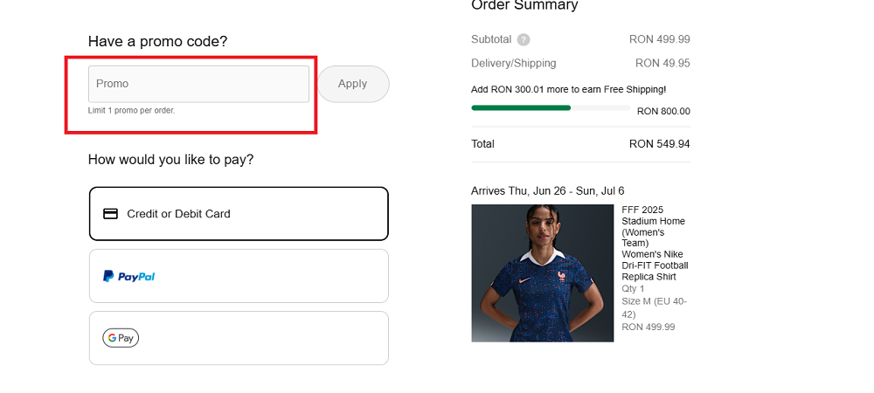Image resolution: width=874 pixels, height=393 pixels.
Task: Click the arrival date estimate text
Action: tap(547, 191)
